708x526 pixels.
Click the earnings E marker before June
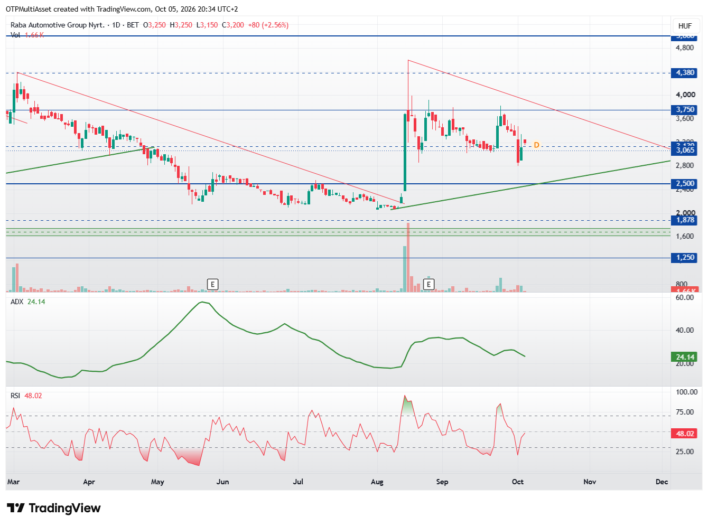212,284
